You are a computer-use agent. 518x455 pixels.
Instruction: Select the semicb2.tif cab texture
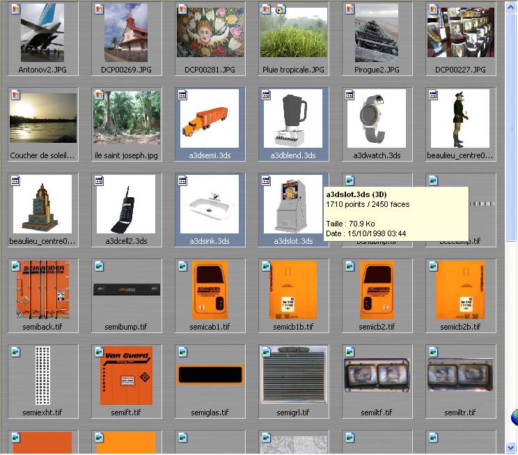pos(377,290)
